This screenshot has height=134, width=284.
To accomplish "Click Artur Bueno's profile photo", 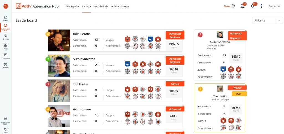I will (x=59, y=116).
